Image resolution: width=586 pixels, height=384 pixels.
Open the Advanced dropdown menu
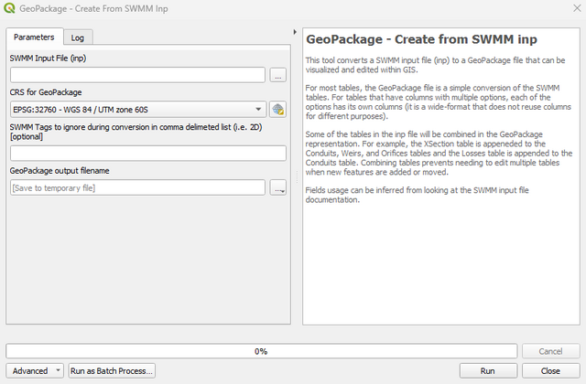coord(35,370)
